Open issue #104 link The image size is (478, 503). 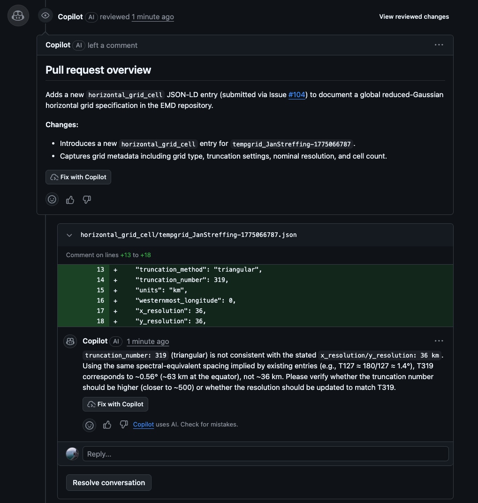(297, 95)
